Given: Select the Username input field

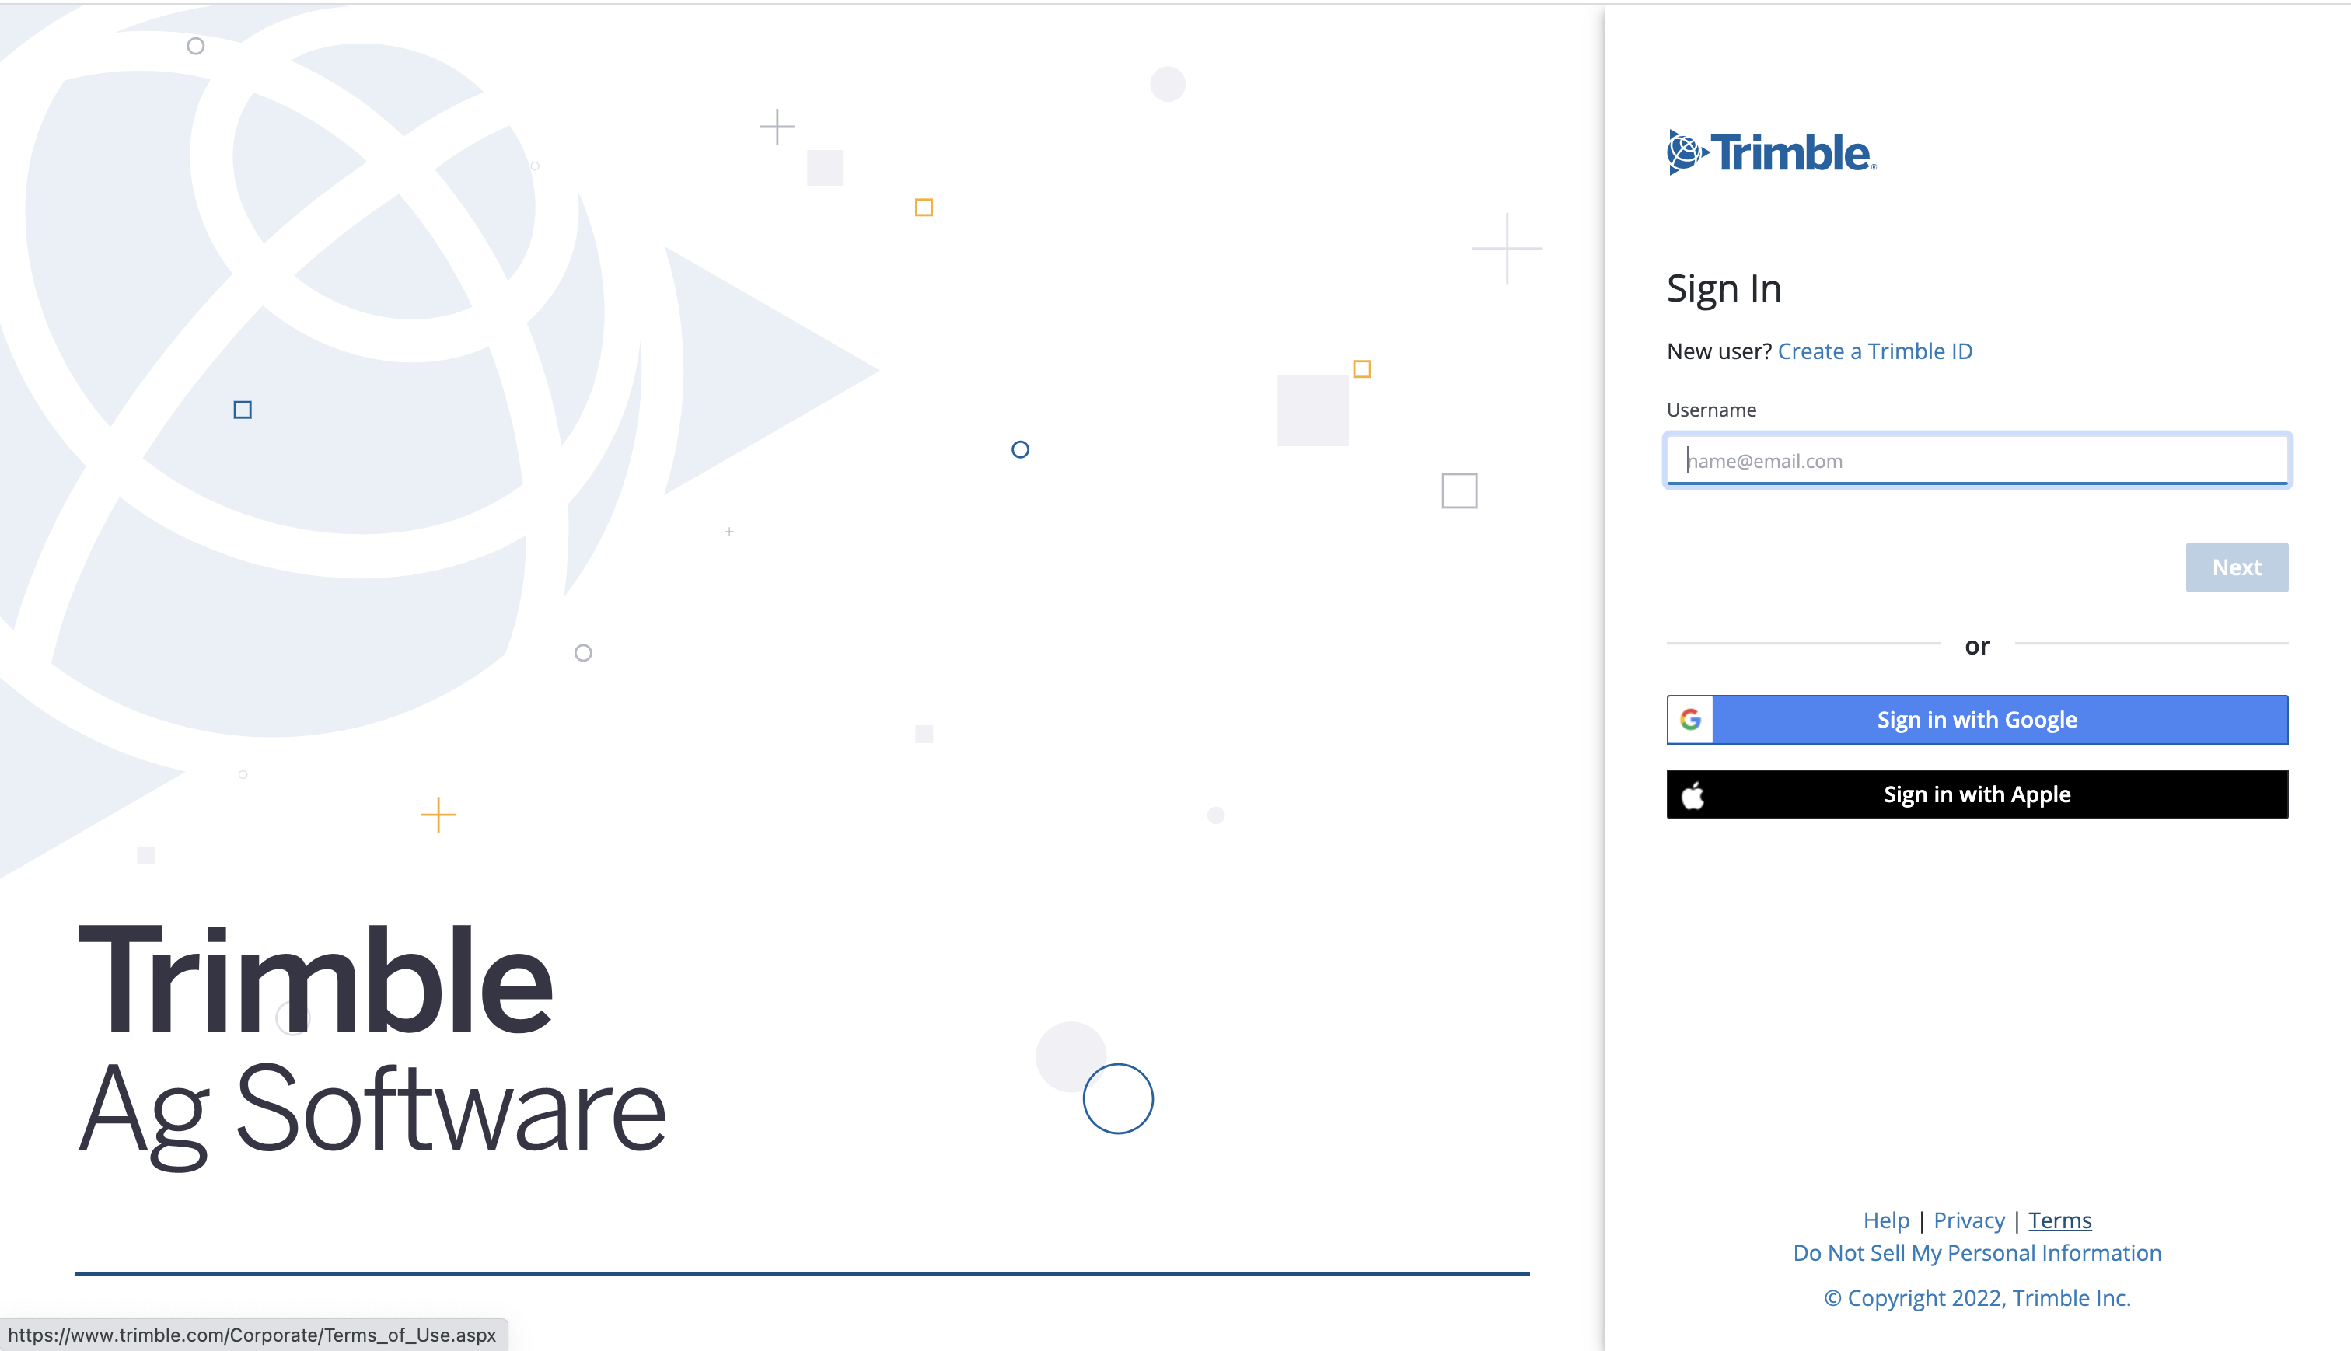Looking at the screenshot, I should [x=1976, y=460].
